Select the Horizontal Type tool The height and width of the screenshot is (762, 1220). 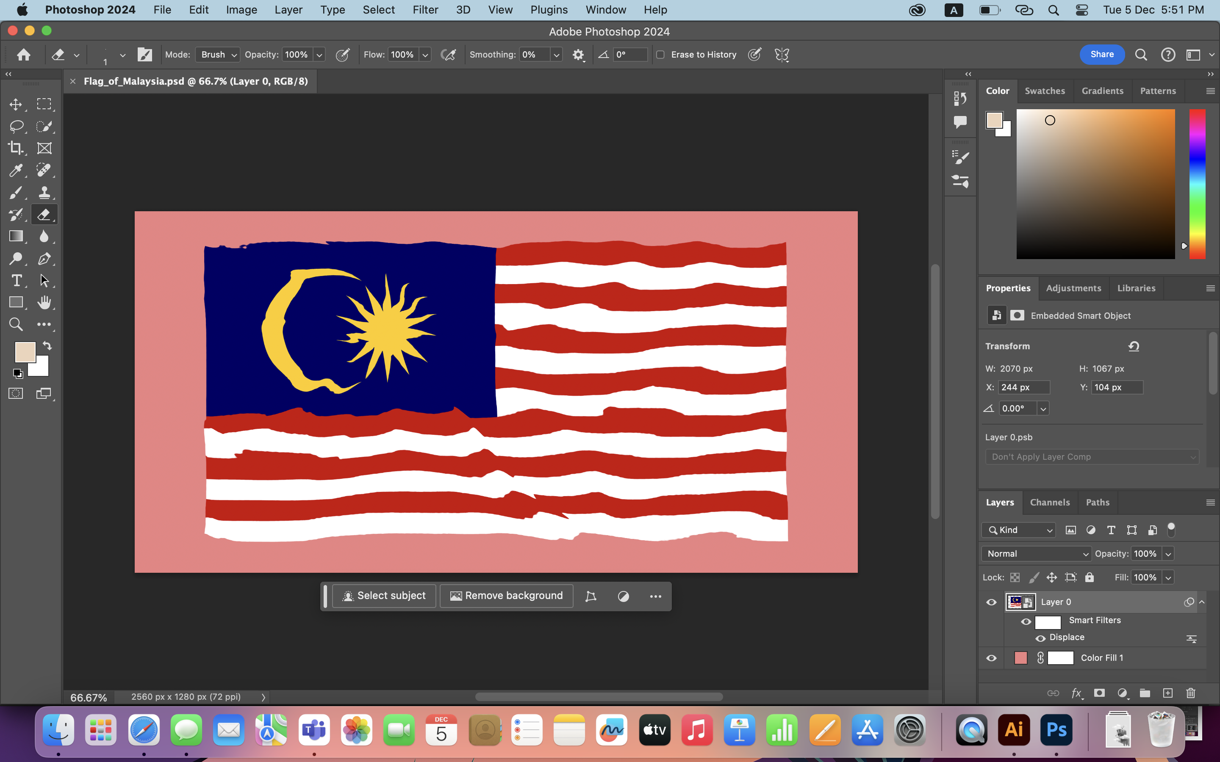(x=16, y=280)
